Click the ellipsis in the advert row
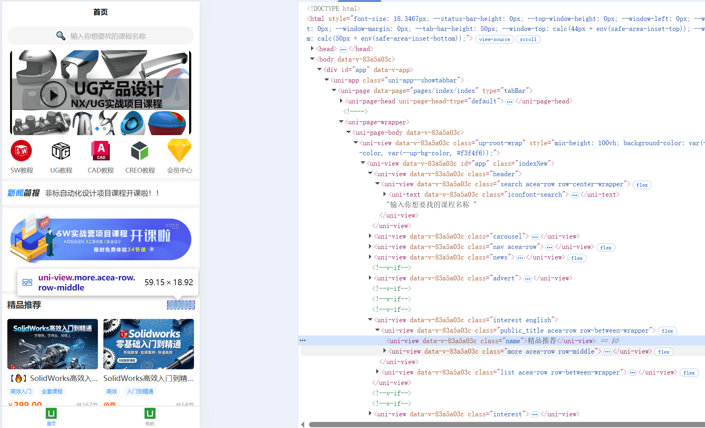705x428 pixels. coord(528,279)
